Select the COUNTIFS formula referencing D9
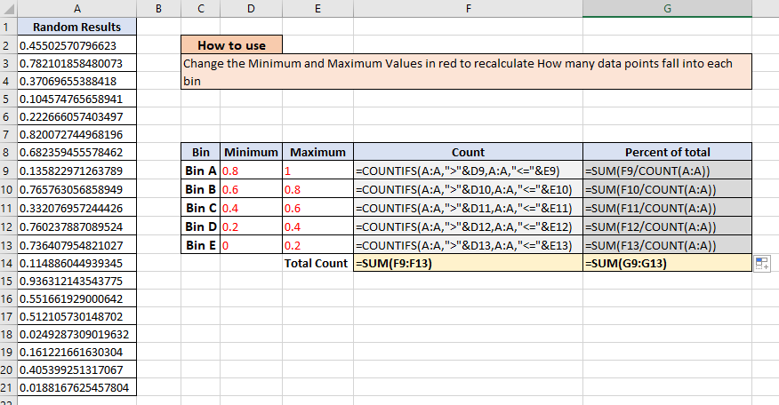Image resolution: width=779 pixels, height=405 pixels. coord(468,171)
